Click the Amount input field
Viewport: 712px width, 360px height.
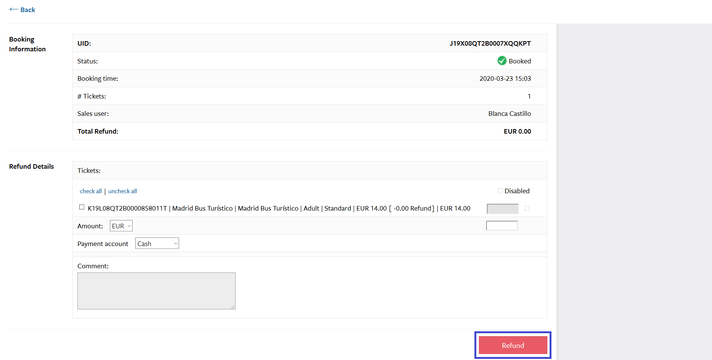502,225
